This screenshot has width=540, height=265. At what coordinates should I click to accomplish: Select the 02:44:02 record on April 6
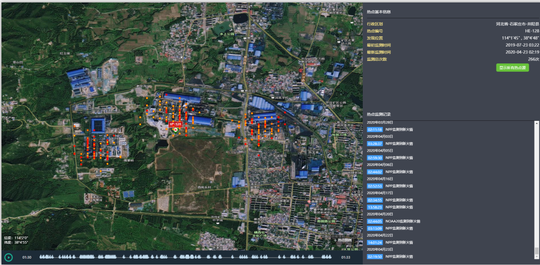pos(375,172)
